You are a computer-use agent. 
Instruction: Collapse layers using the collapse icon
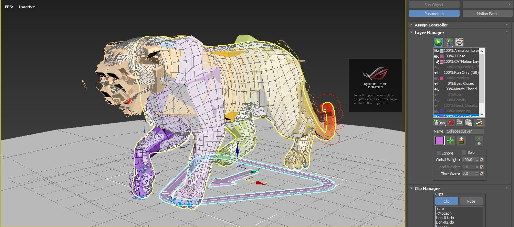(x=479, y=123)
